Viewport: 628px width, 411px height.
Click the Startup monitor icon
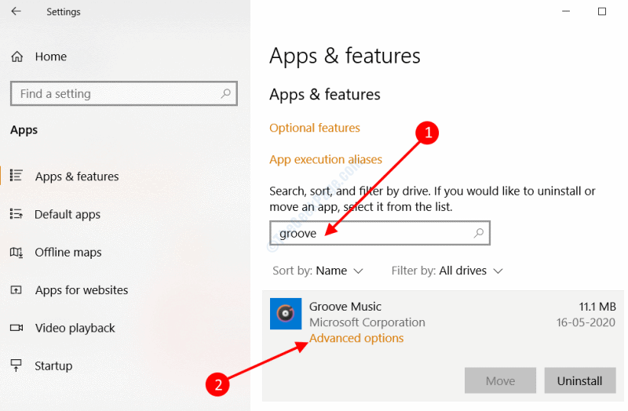point(16,365)
